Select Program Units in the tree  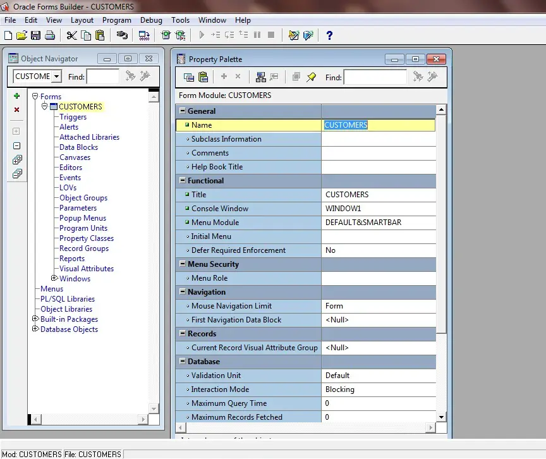coord(83,228)
